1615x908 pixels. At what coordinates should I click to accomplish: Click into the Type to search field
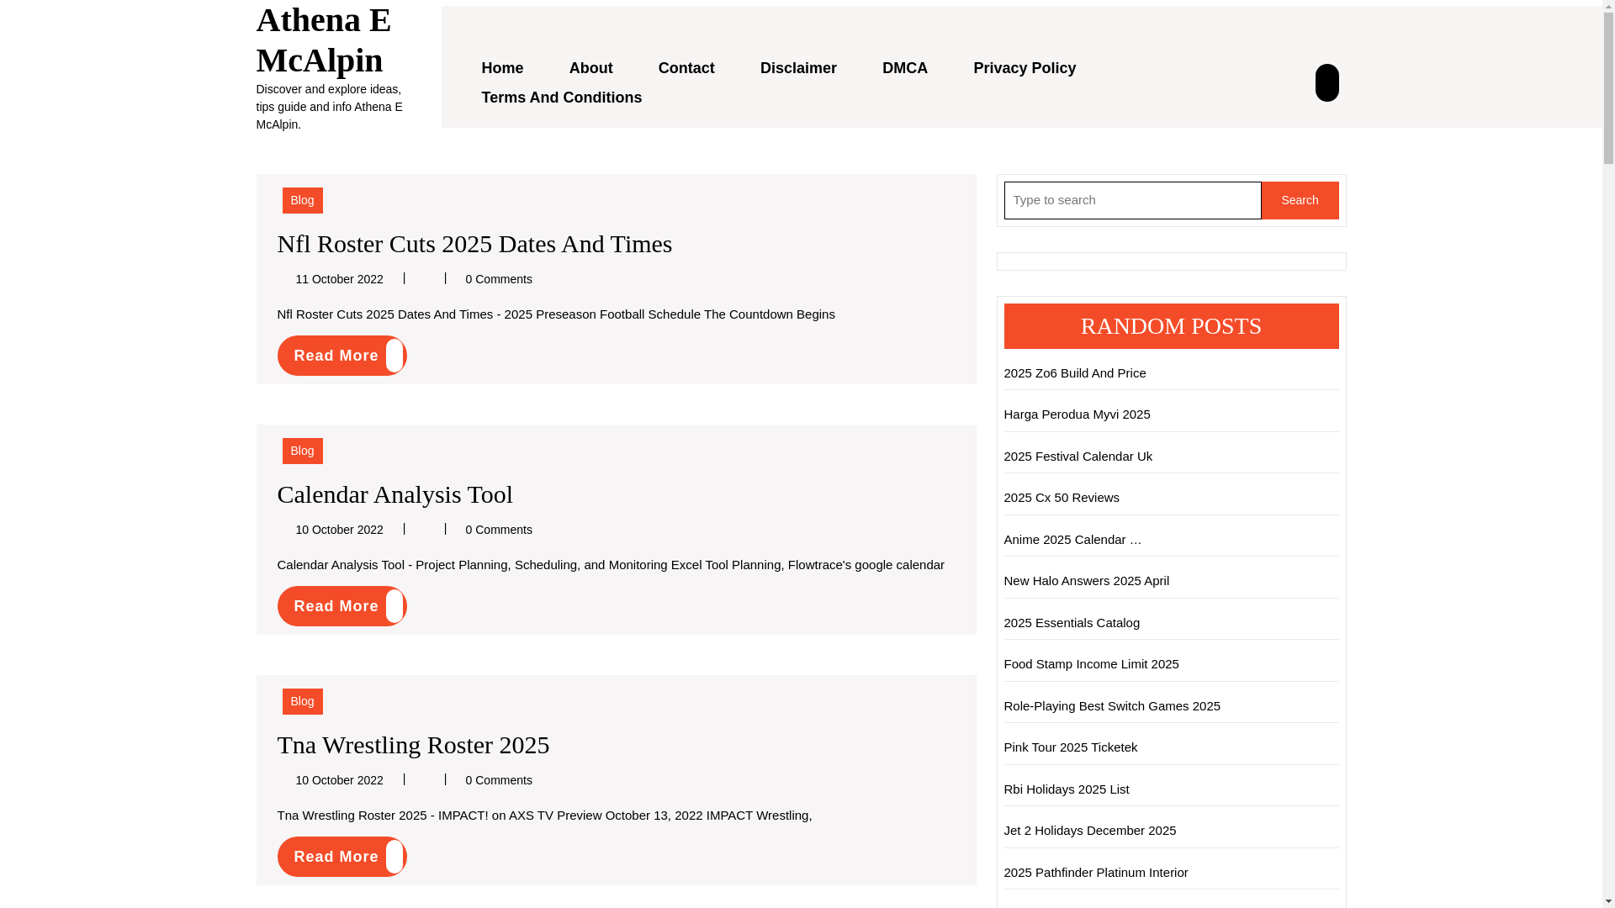click(1132, 200)
